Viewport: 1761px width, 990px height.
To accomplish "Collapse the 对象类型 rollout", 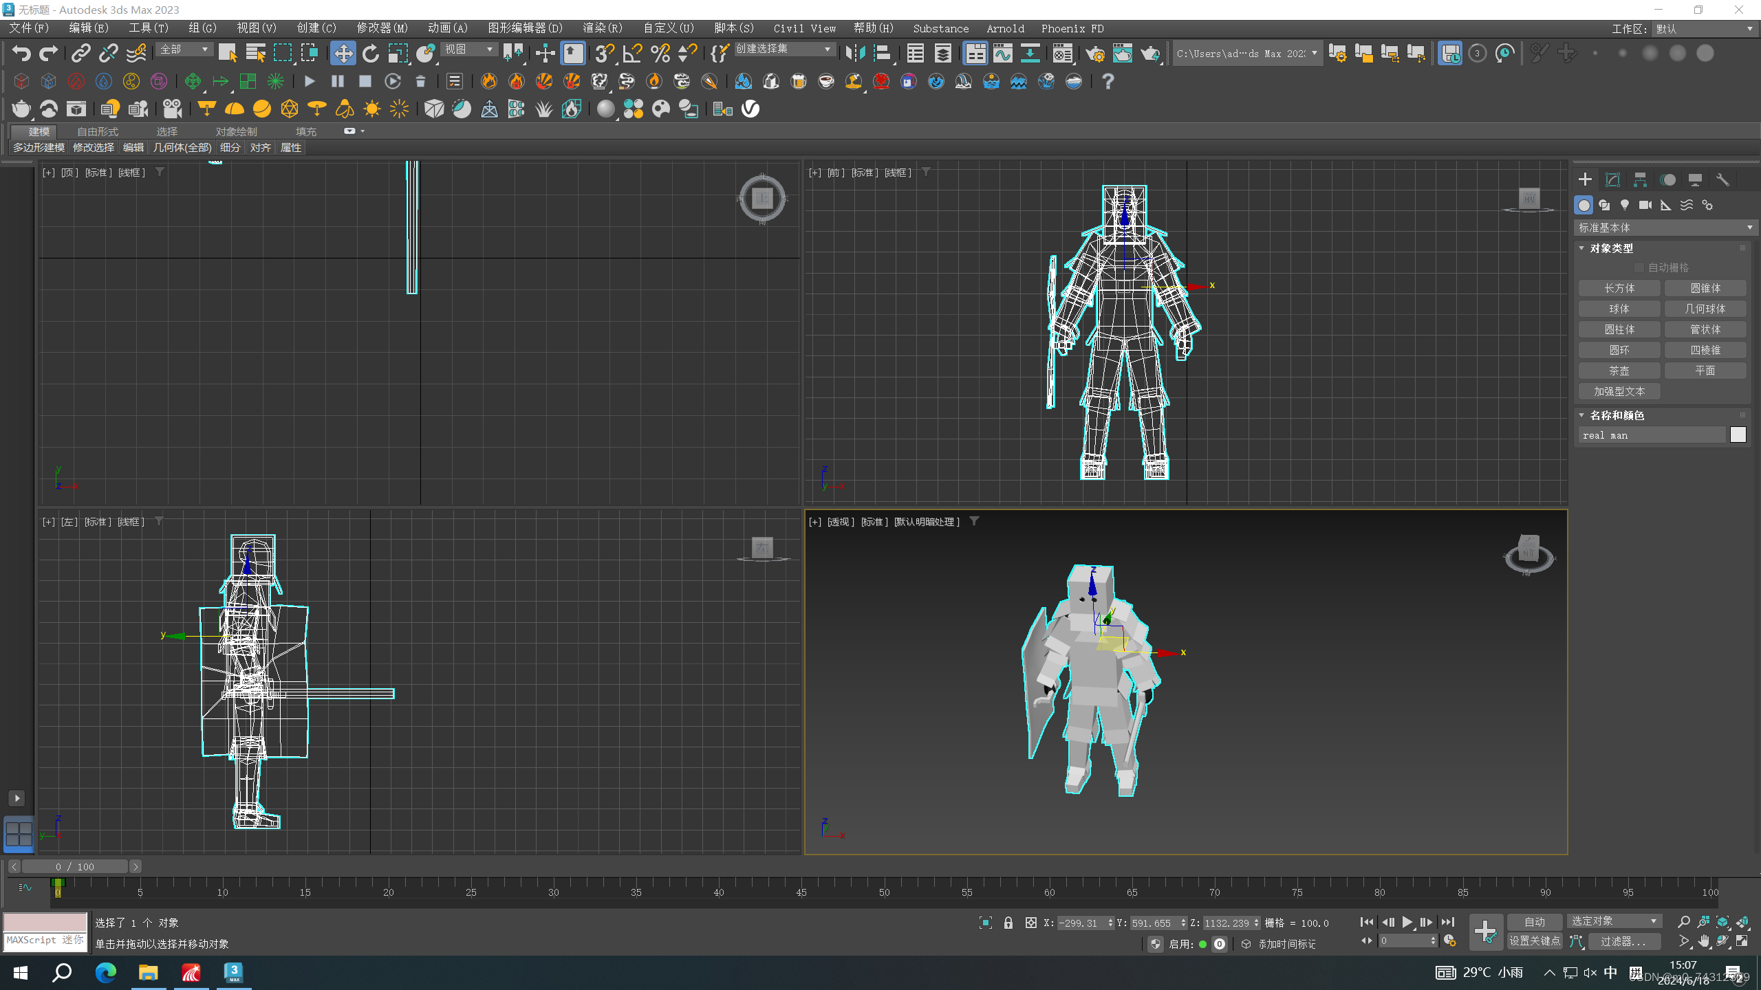I will tap(1611, 248).
